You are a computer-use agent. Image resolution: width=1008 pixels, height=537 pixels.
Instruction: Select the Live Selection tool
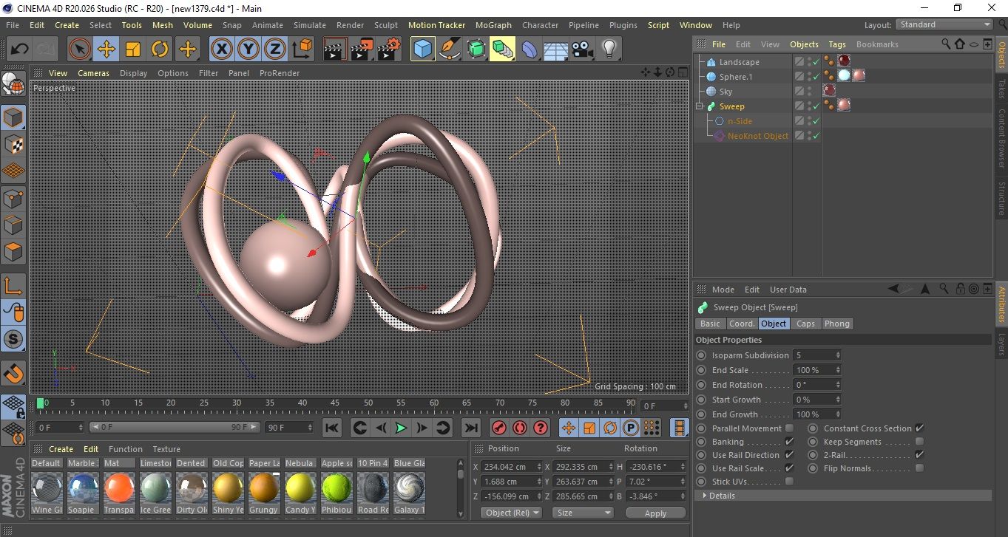click(x=80, y=49)
